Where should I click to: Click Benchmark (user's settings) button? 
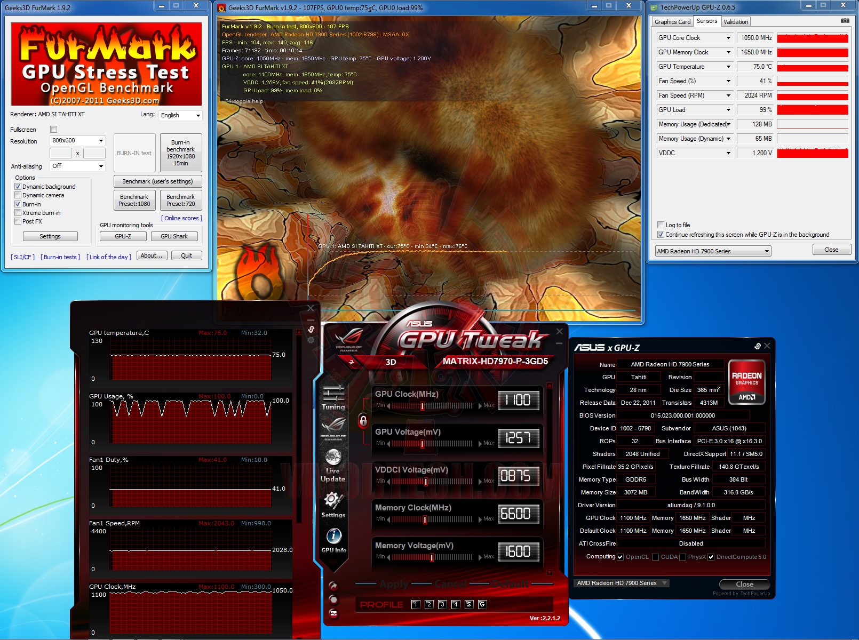(x=157, y=181)
